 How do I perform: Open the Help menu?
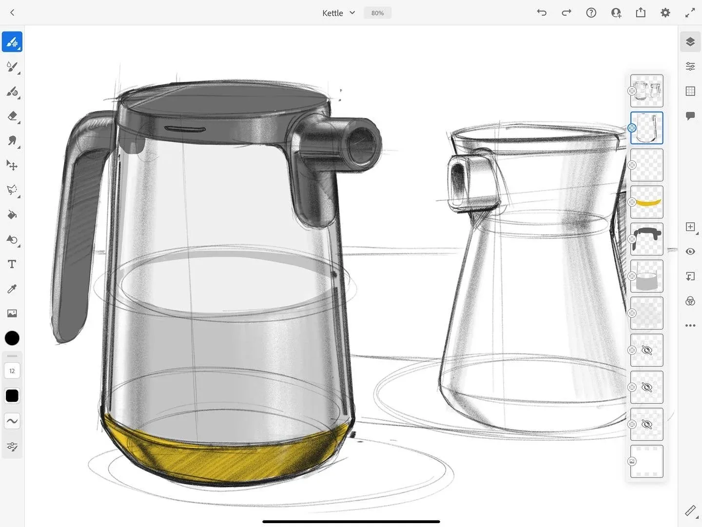[x=591, y=13]
